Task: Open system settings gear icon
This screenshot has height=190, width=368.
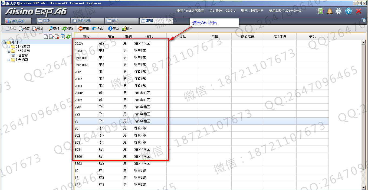Action: 339,11
